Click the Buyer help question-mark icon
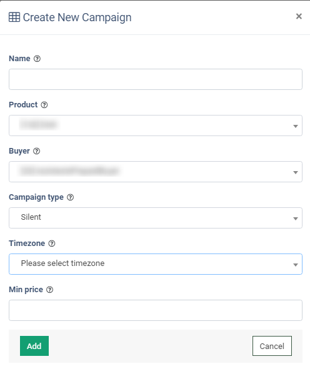This screenshot has width=310, height=369. click(36, 151)
